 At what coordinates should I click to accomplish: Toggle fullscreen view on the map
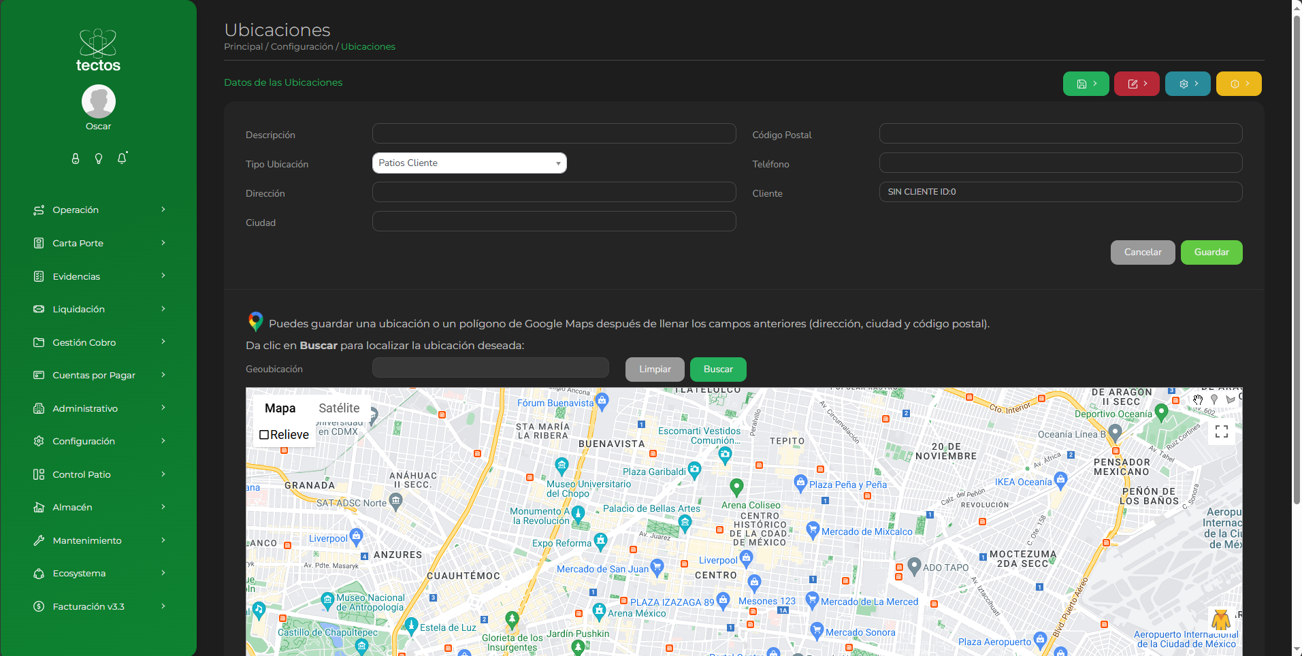point(1220,432)
